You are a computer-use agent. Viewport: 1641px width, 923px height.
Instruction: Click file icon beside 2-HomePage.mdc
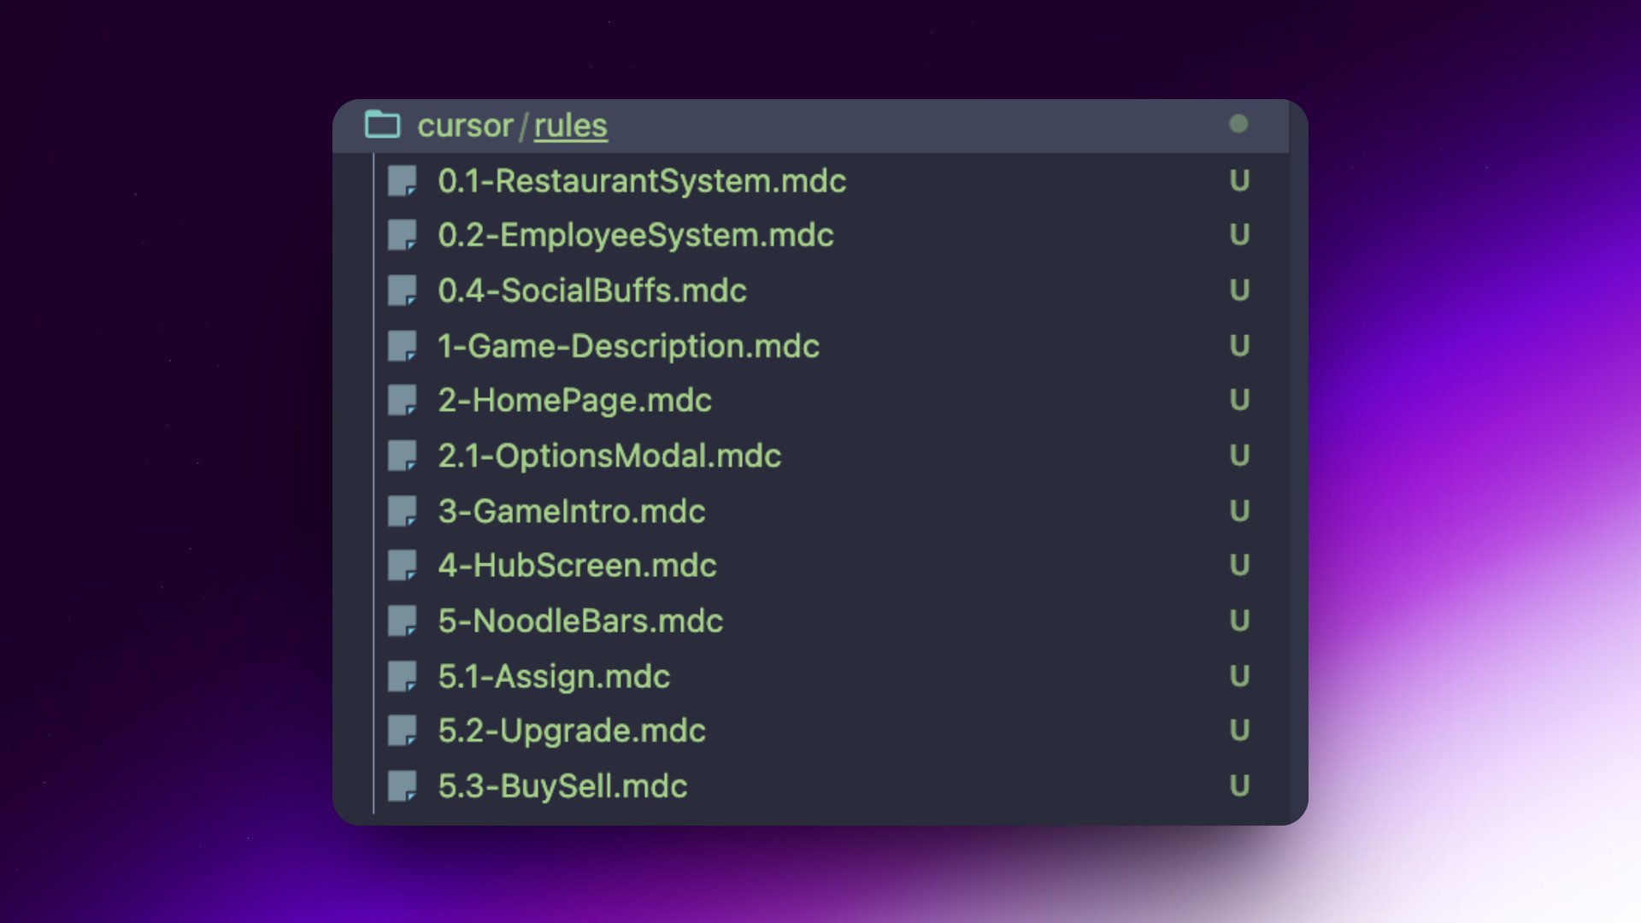[403, 400]
